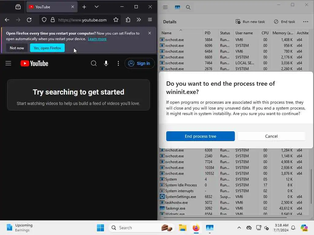Activate YouTube voice search microphone
314x235 pixels.
(106, 63)
